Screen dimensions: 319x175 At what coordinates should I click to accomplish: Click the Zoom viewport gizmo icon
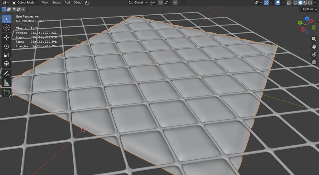point(314,39)
